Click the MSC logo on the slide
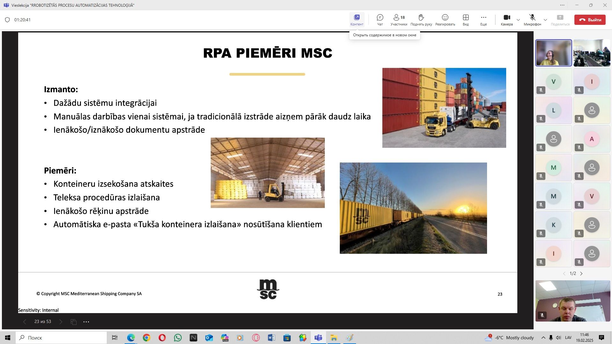The width and height of the screenshot is (612, 344). (268, 289)
